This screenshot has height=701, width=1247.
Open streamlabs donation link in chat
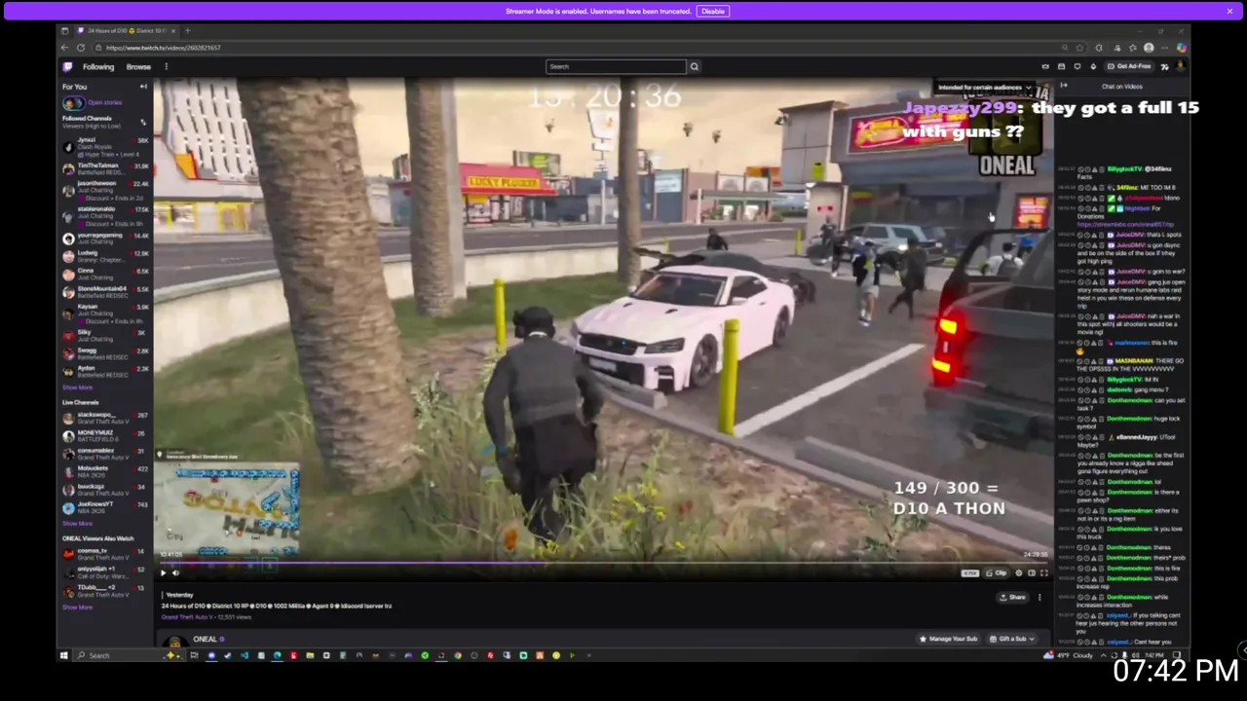coord(1125,224)
